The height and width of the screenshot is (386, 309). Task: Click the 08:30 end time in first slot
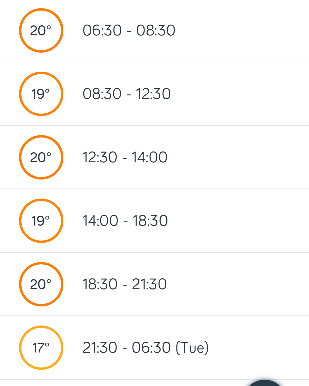[x=156, y=30]
